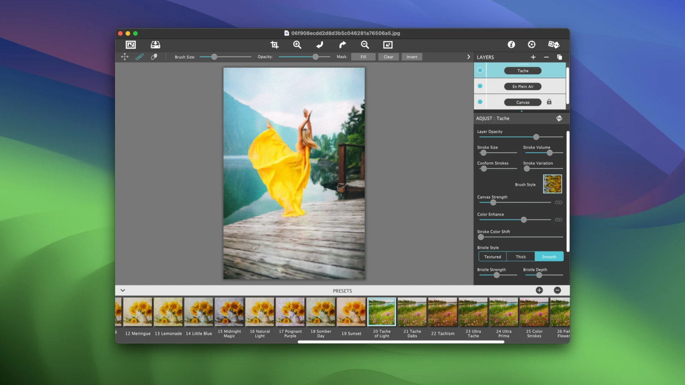Select the Thick bristle style

point(521,256)
